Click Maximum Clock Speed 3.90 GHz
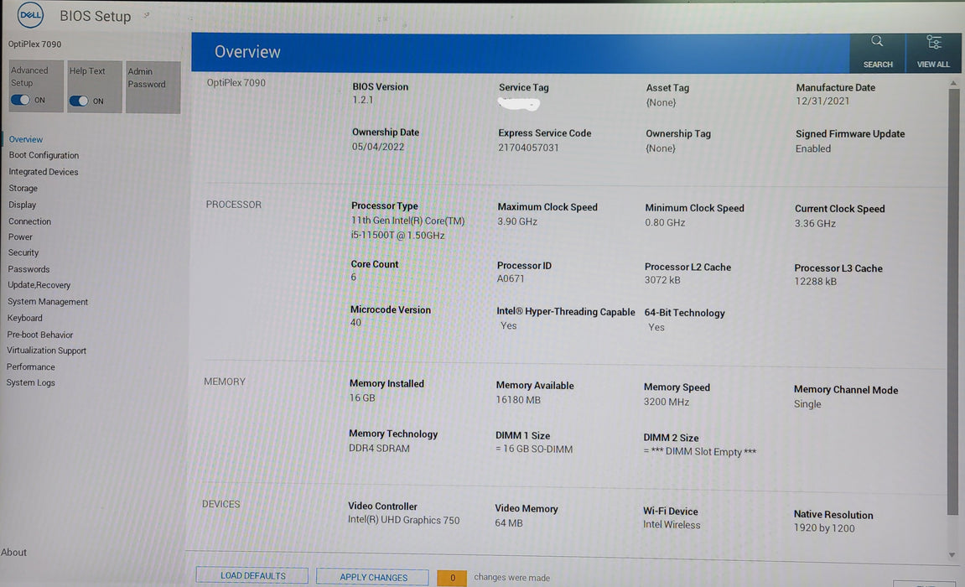The image size is (965, 587). (517, 221)
